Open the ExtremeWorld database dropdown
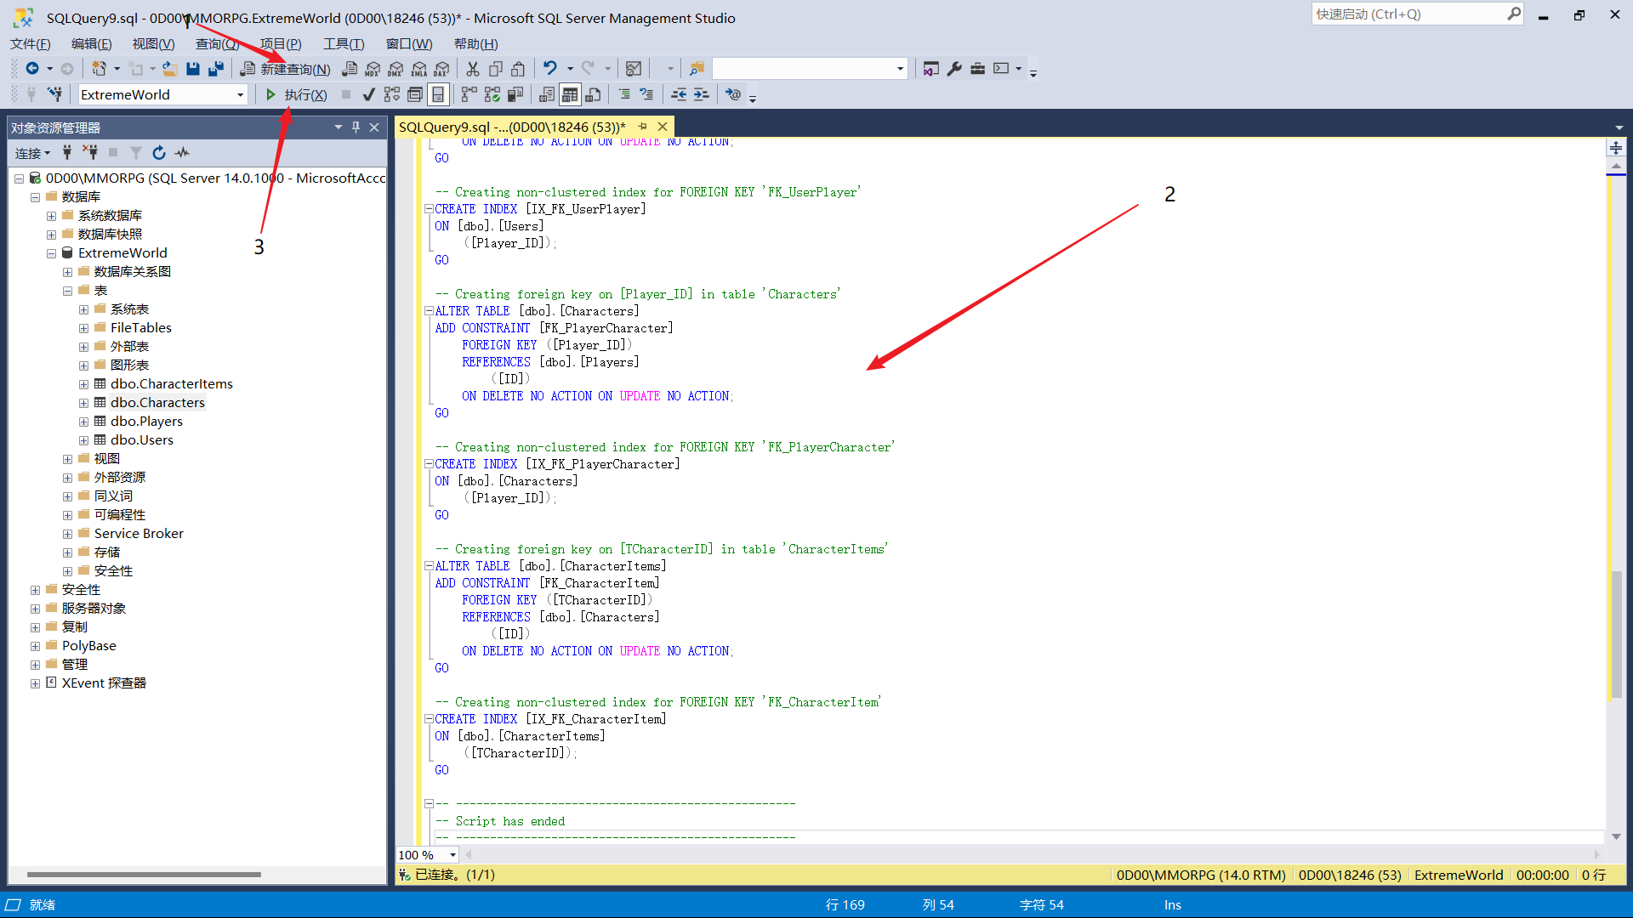Screen dimensions: 1633x918 [x=240, y=94]
